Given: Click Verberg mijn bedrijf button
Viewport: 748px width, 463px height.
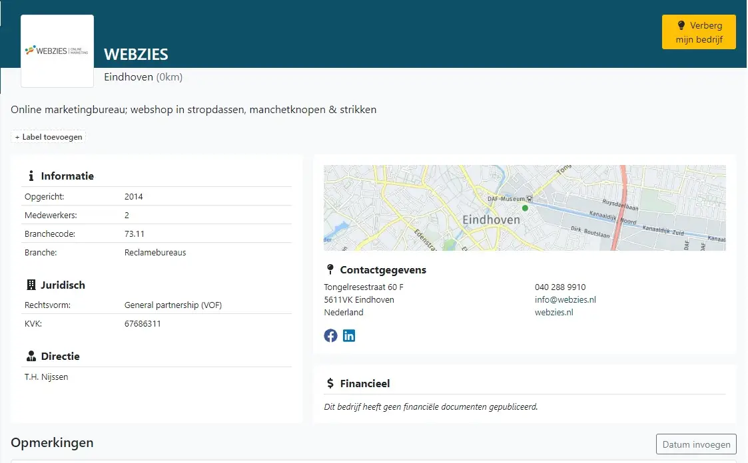Looking at the screenshot, I should pos(699,32).
